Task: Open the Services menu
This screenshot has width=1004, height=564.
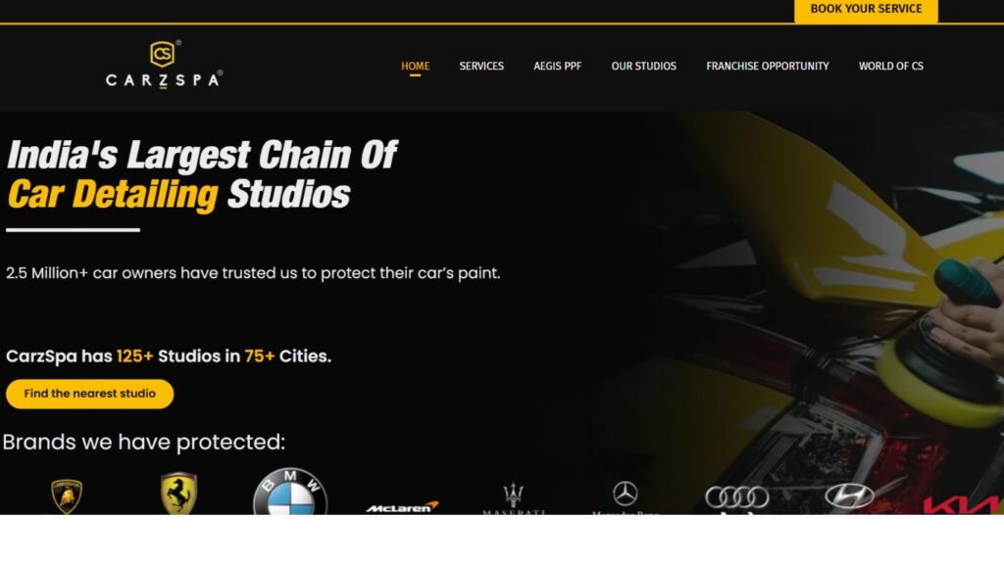Action: coord(481,66)
